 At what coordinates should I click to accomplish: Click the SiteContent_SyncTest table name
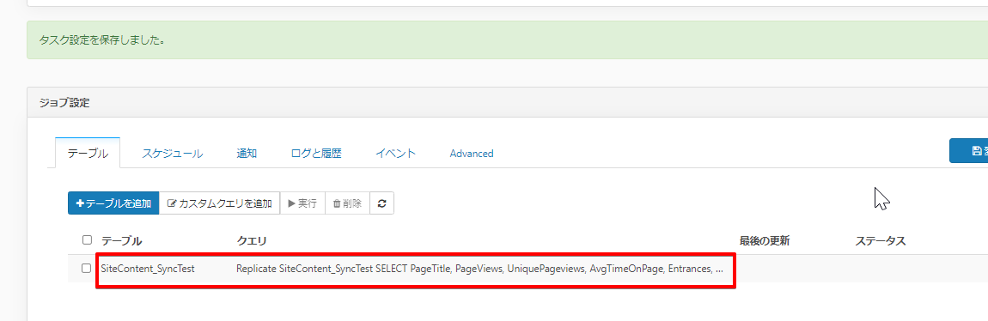(x=148, y=269)
